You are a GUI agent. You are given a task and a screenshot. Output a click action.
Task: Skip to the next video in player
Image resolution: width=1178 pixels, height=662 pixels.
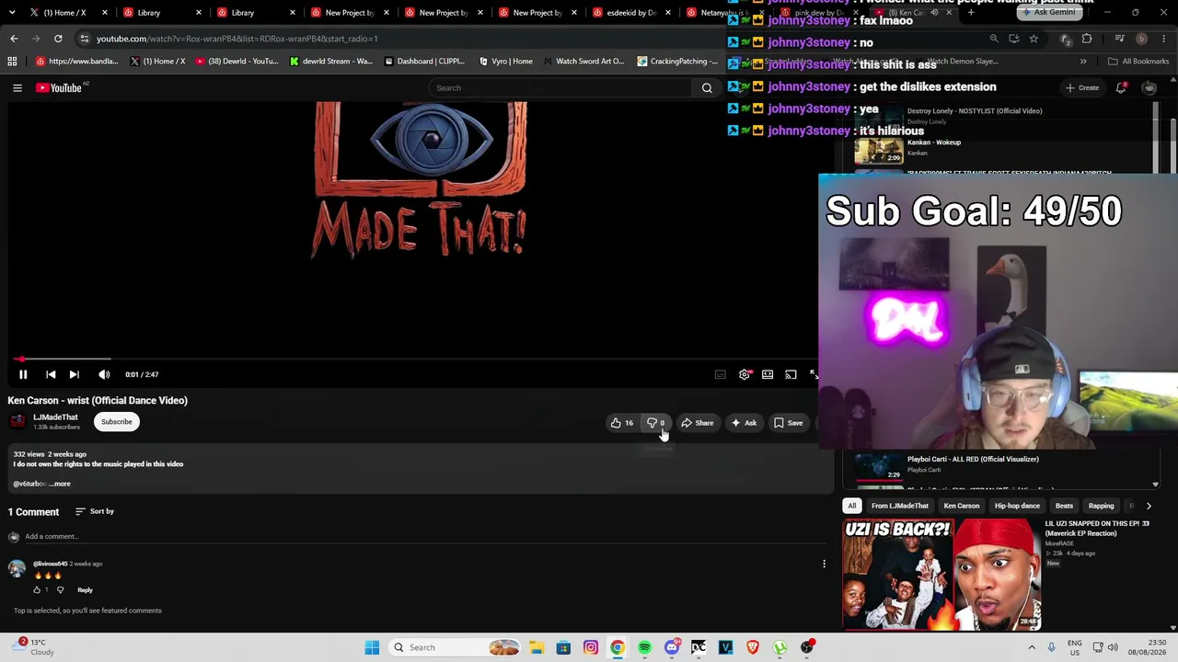pos(75,374)
